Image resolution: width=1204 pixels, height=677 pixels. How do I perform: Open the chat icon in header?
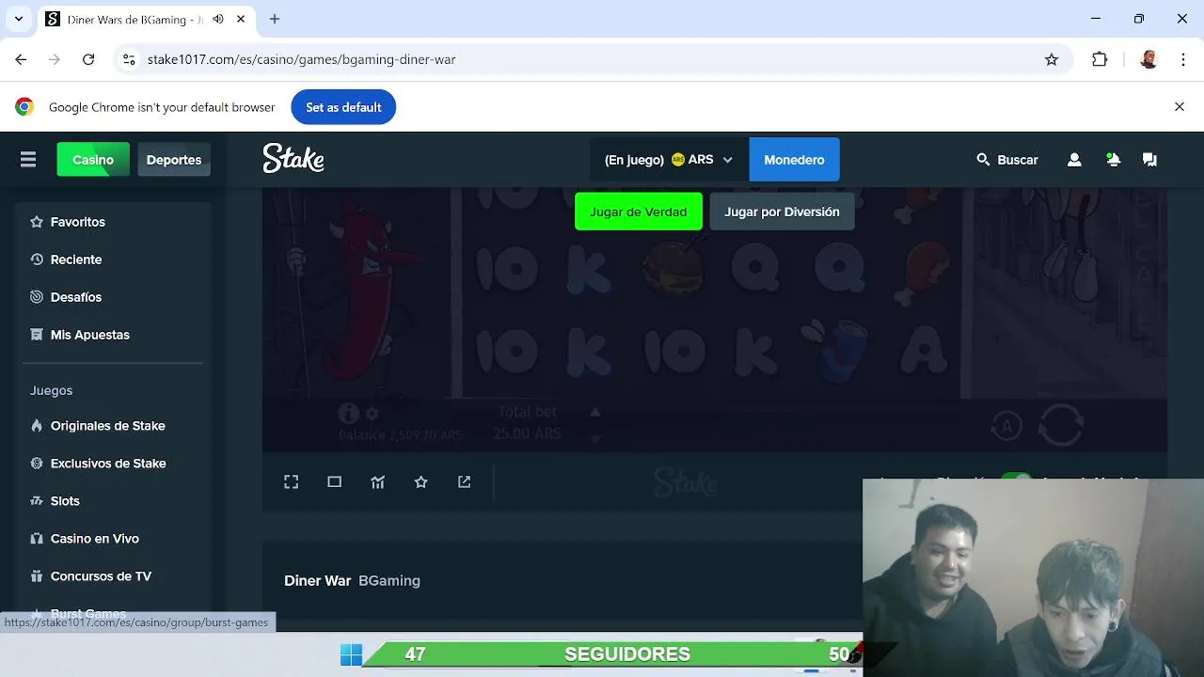1149,160
